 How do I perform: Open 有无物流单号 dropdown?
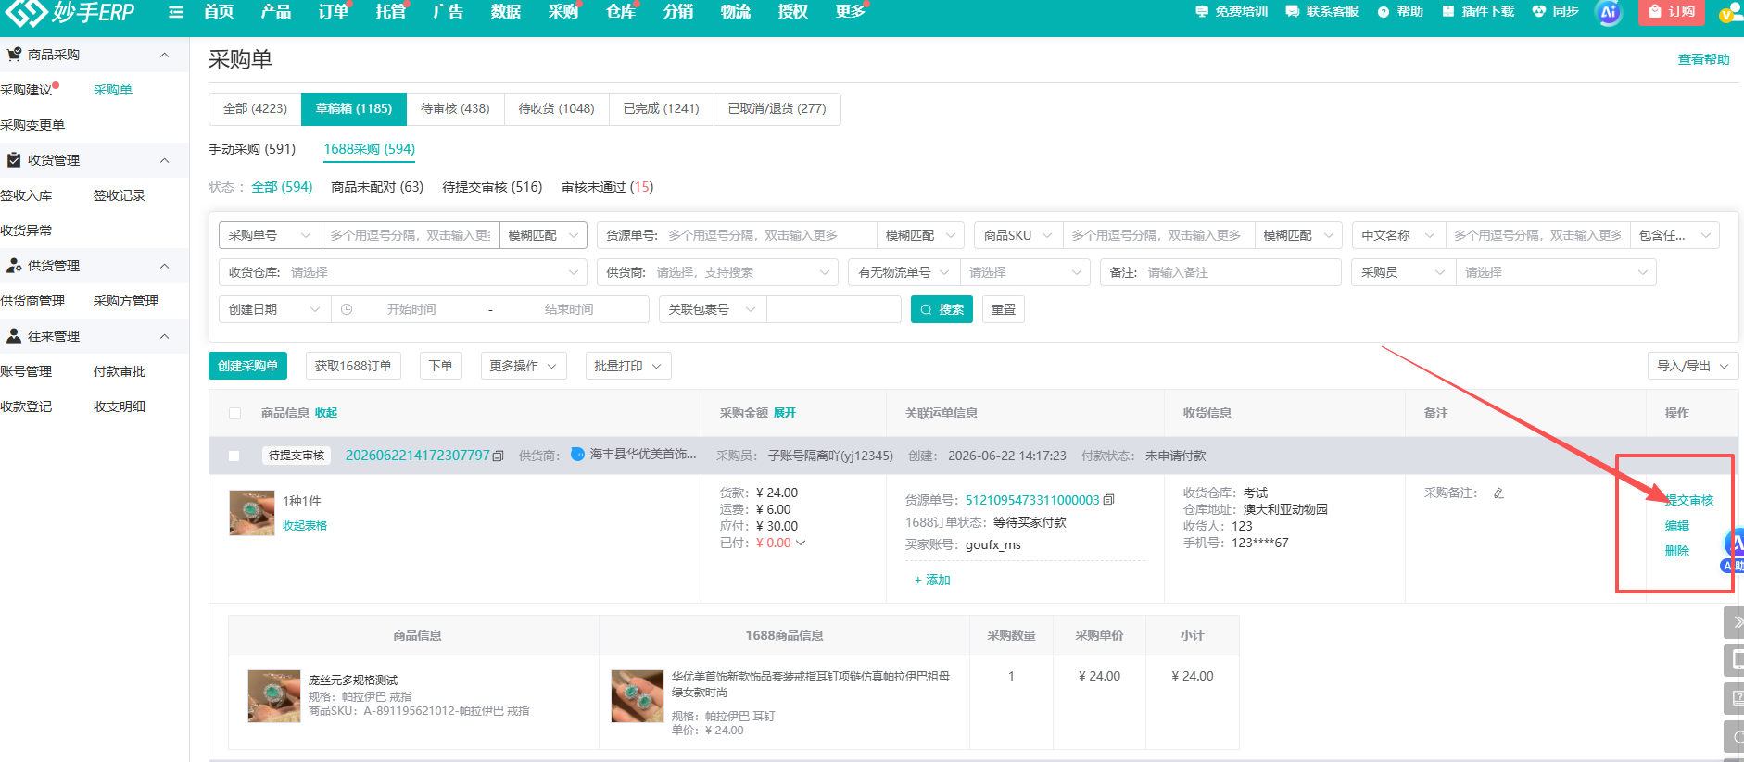(904, 272)
